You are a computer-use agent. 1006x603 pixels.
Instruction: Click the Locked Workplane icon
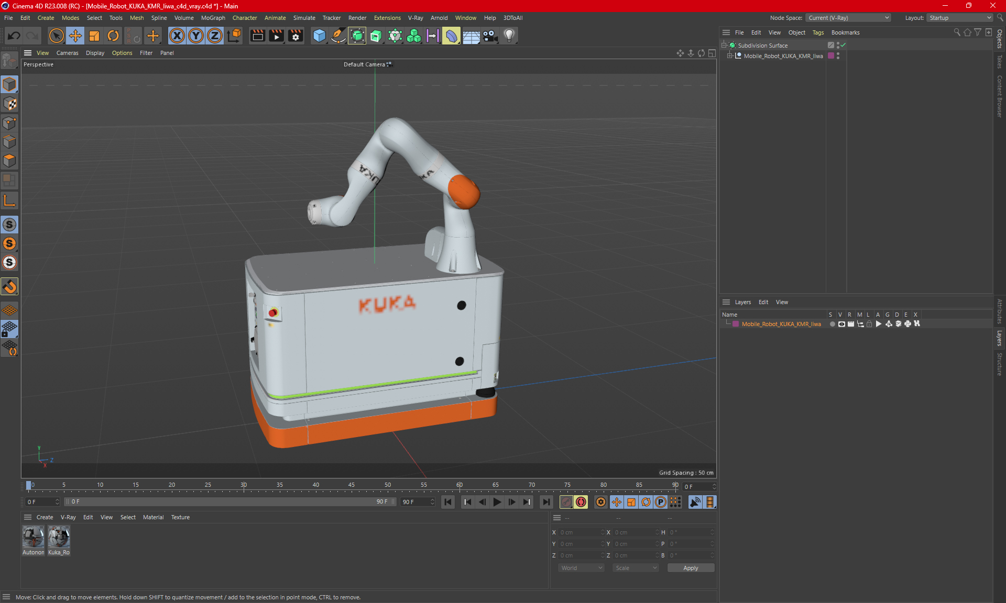pos(9,329)
